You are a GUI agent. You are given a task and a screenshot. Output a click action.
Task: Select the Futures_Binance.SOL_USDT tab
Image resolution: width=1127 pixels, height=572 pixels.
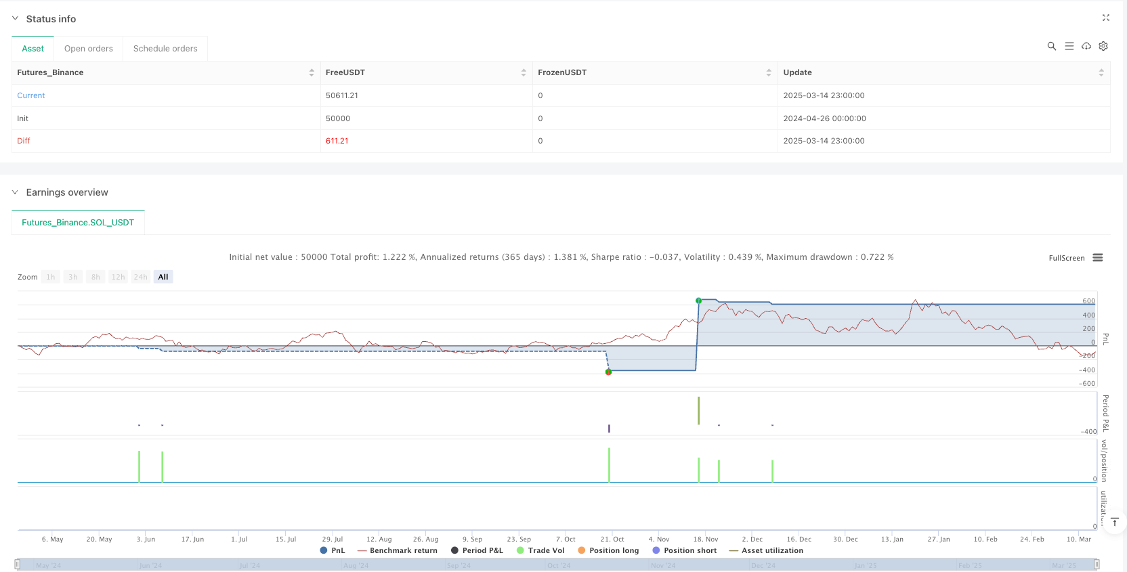click(x=78, y=222)
